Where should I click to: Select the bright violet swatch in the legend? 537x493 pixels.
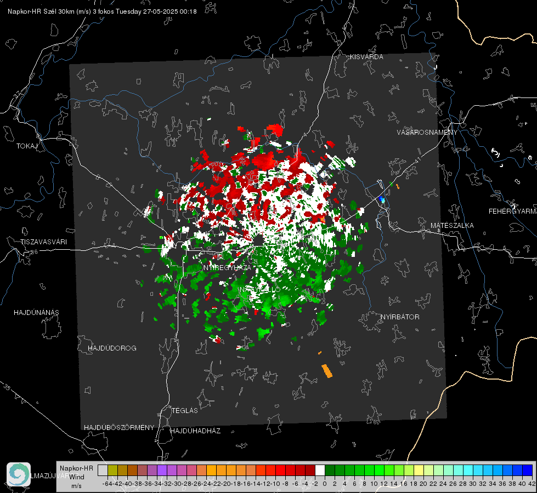click(x=162, y=470)
